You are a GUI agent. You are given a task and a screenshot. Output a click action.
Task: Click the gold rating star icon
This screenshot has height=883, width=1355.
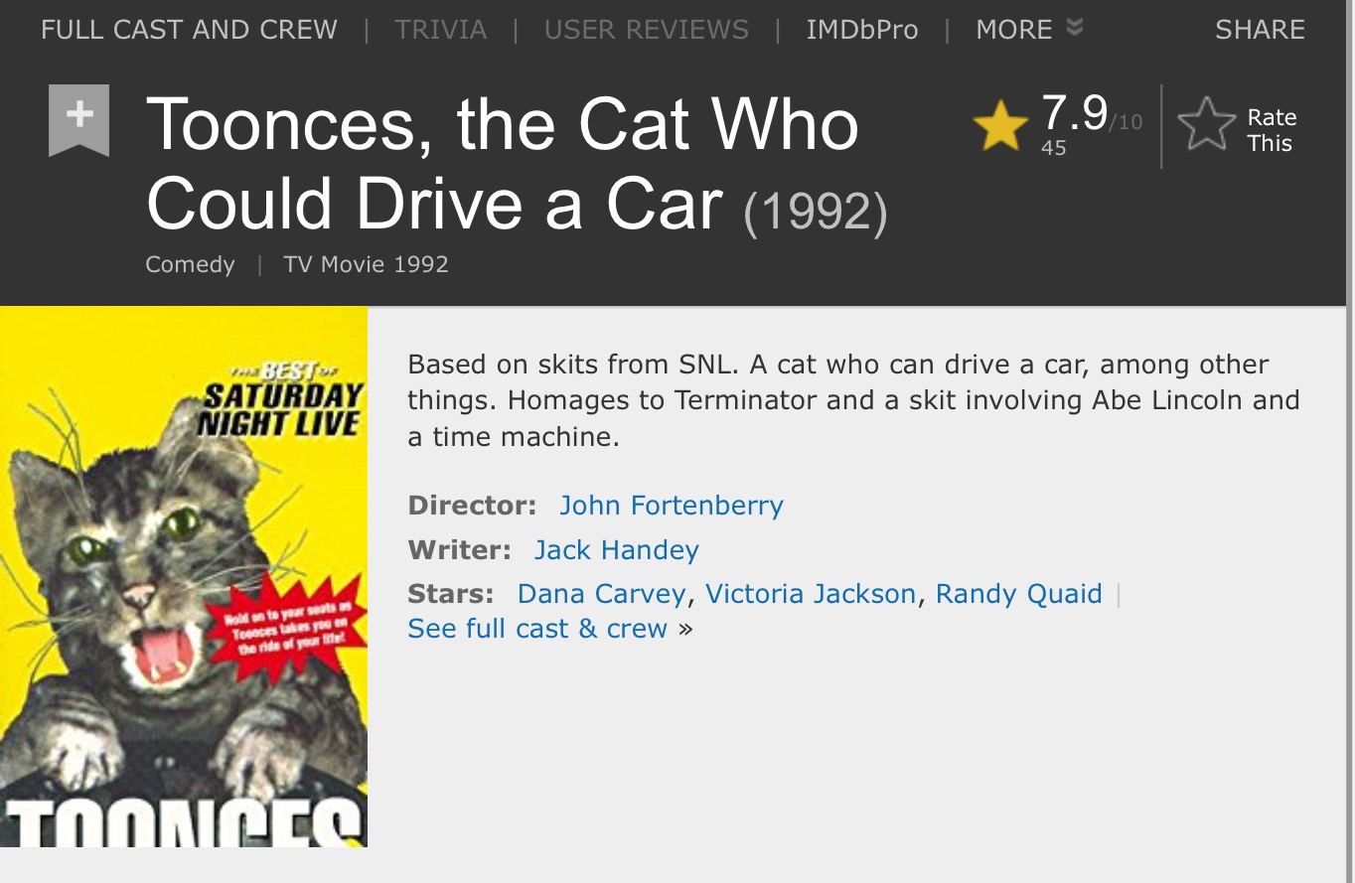[1000, 126]
